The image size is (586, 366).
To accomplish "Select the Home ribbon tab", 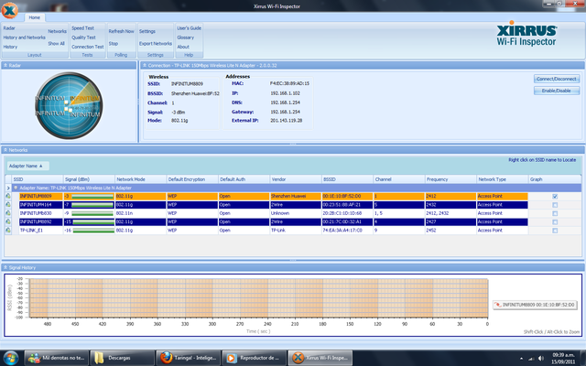I will pos(35,17).
